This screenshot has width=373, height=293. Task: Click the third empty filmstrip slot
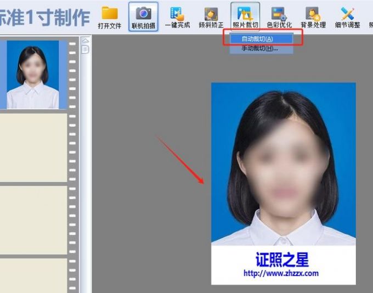(x=33, y=219)
